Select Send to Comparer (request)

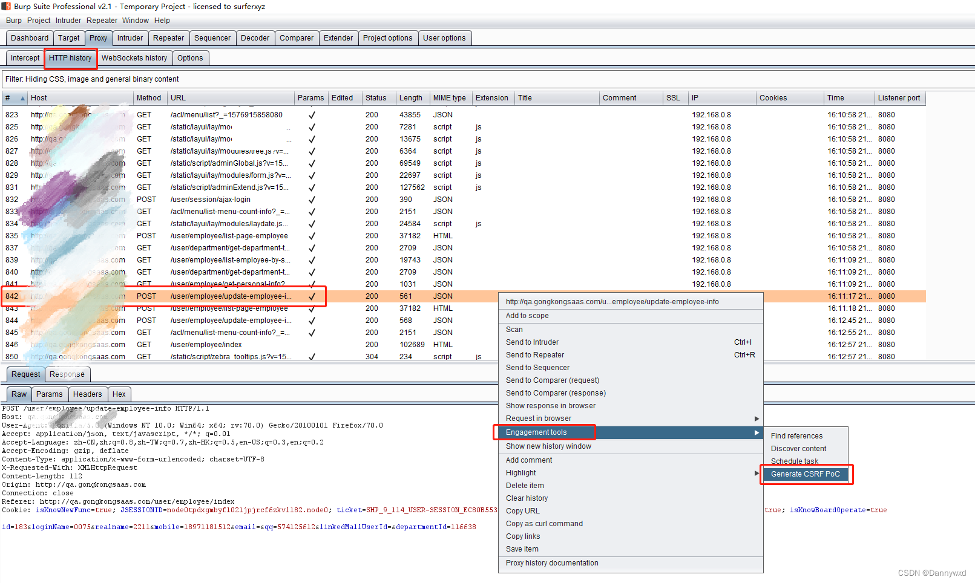[631, 380]
